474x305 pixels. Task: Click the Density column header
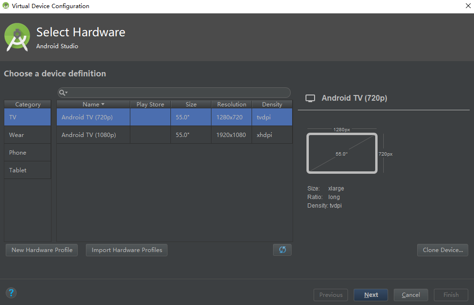tap(272, 104)
